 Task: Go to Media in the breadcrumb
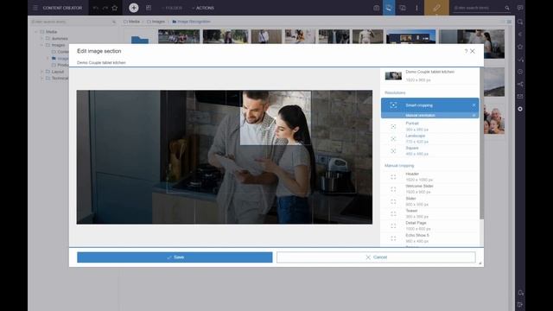(131, 22)
